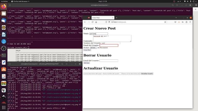Open a new Firefox tab

[x=117, y=18]
